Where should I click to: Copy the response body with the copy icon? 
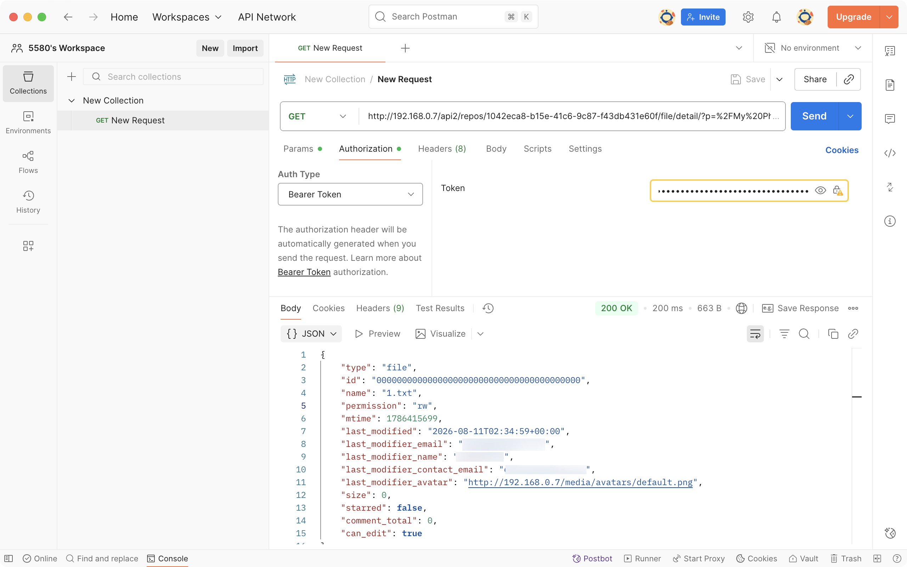[x=833, y=334]
